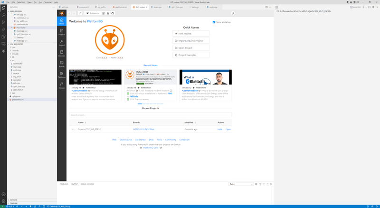Viewport: 380px width, 208px height.
Task: Open the WEMOS LOLIN S2 Mini board link
Action: coord(143,129)
